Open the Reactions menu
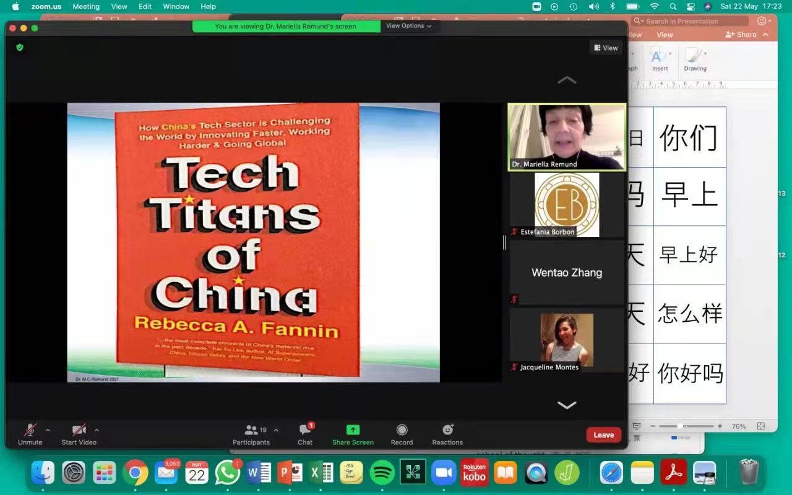Screen dimensions: 792x495 (x=447, y=434)
